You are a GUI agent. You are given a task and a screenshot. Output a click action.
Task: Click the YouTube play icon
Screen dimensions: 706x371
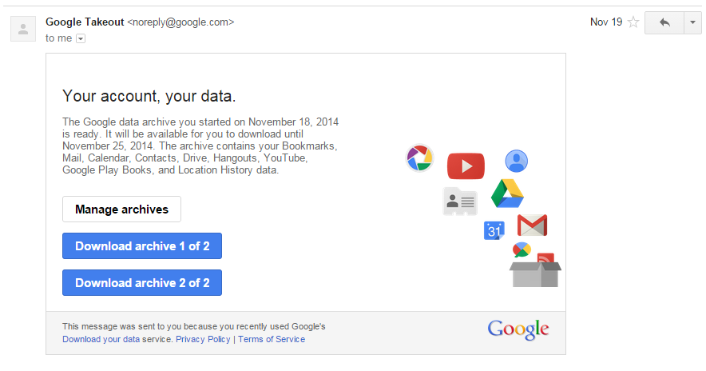pyautogui.click(x=466, y=166)
